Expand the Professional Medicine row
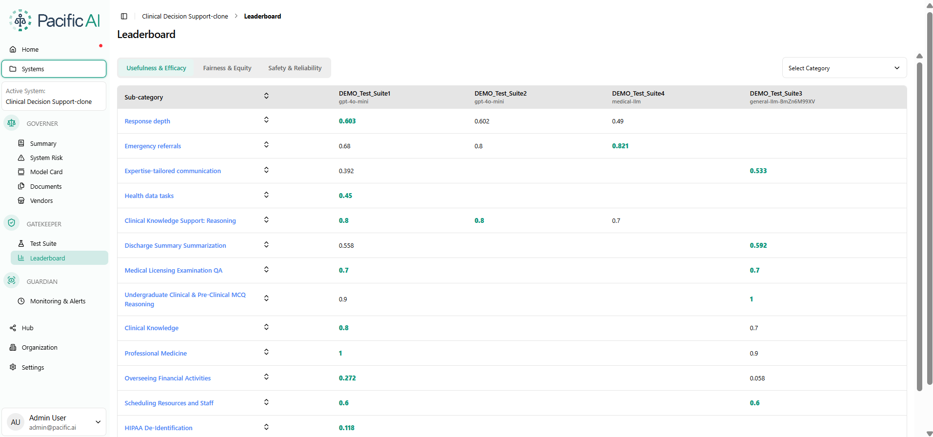 click(x=266, y=352)
